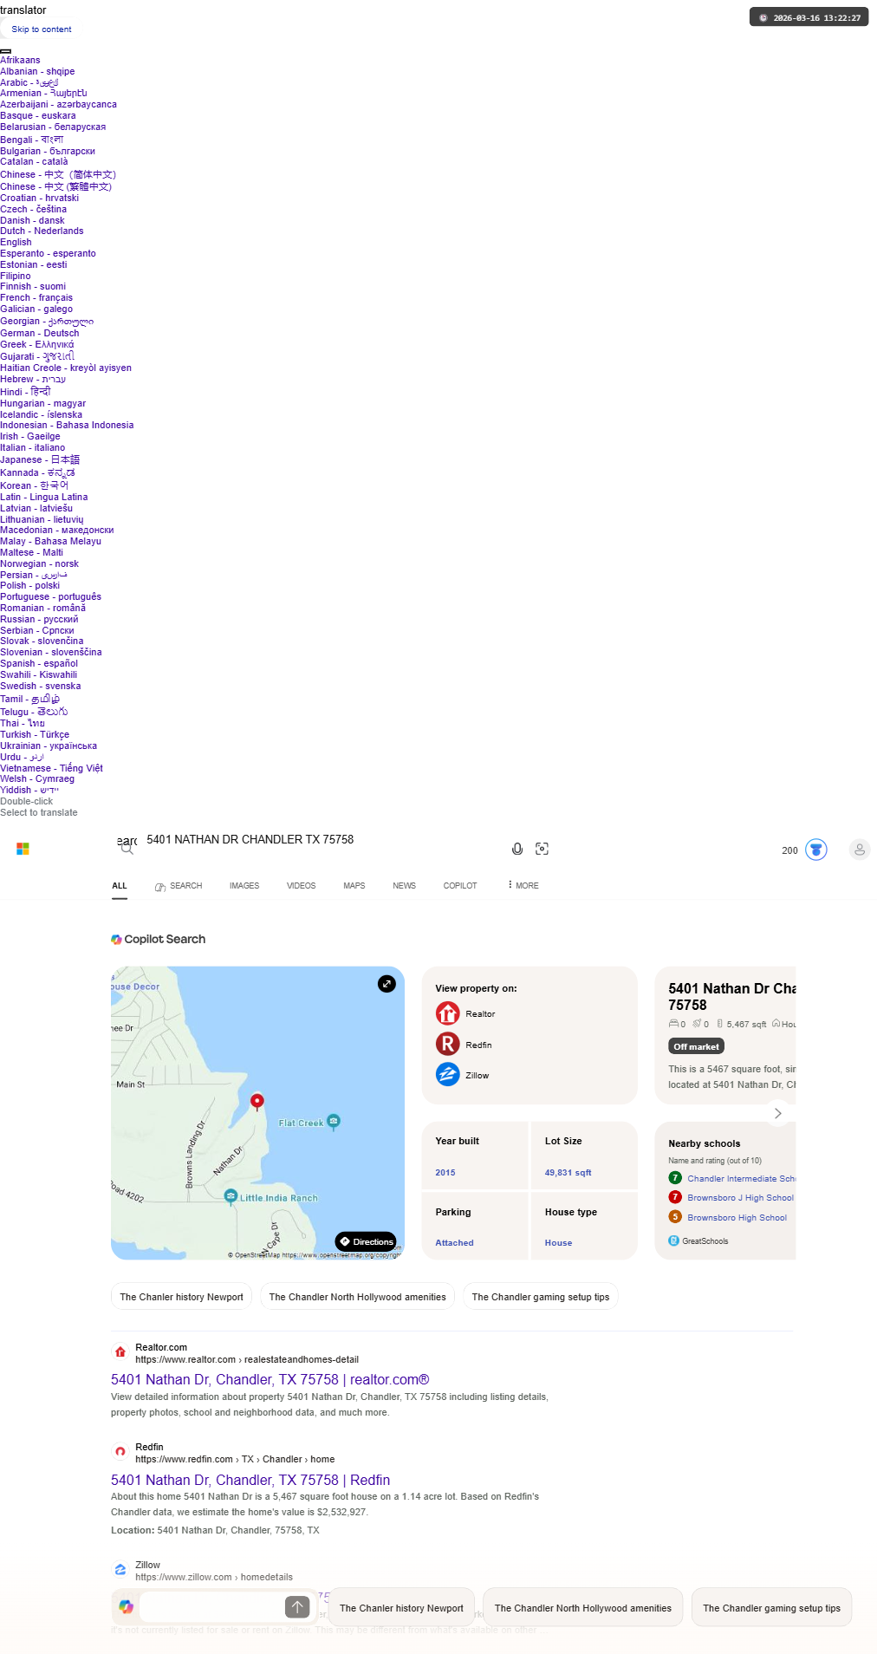View property on Redfin icon

tap(447, 1045)
